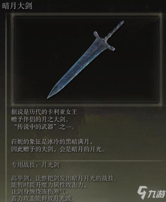
Task: Click the line 让剑身缠绕冻伤寒气
Action: 40,192
